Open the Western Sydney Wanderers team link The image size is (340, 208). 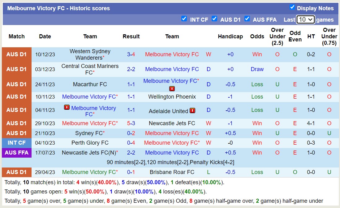click(90, 54)
